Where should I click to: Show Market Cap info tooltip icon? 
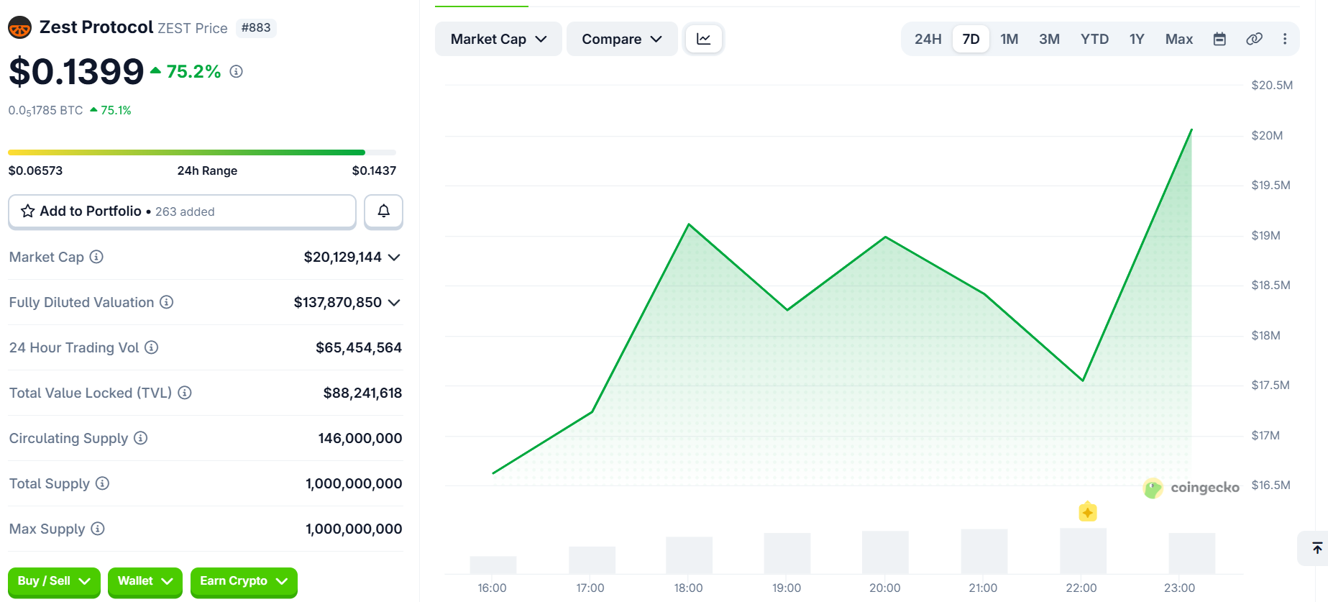pyautogui.click(x=96, y=257)
